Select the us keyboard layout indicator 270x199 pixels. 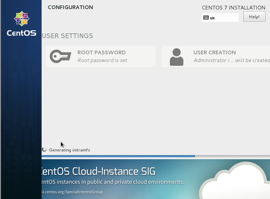click(x=220, y=18)
